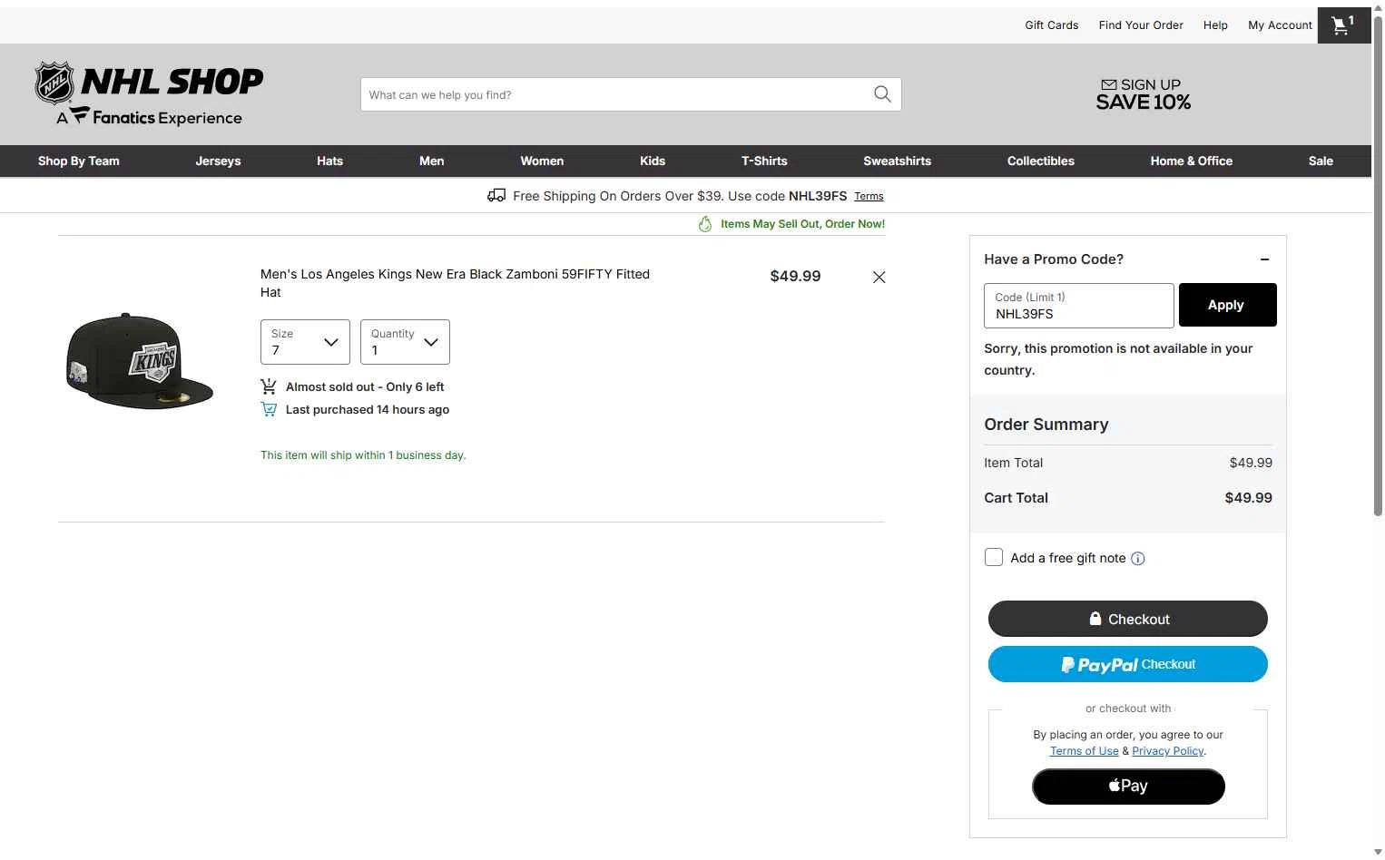Image resolution: width=1385 pixels, height=860 pixels.
Task: Open the shopping cart icon
Action: coord(1343,25)
